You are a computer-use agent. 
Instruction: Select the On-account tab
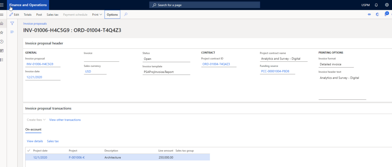tap(33, 130)
